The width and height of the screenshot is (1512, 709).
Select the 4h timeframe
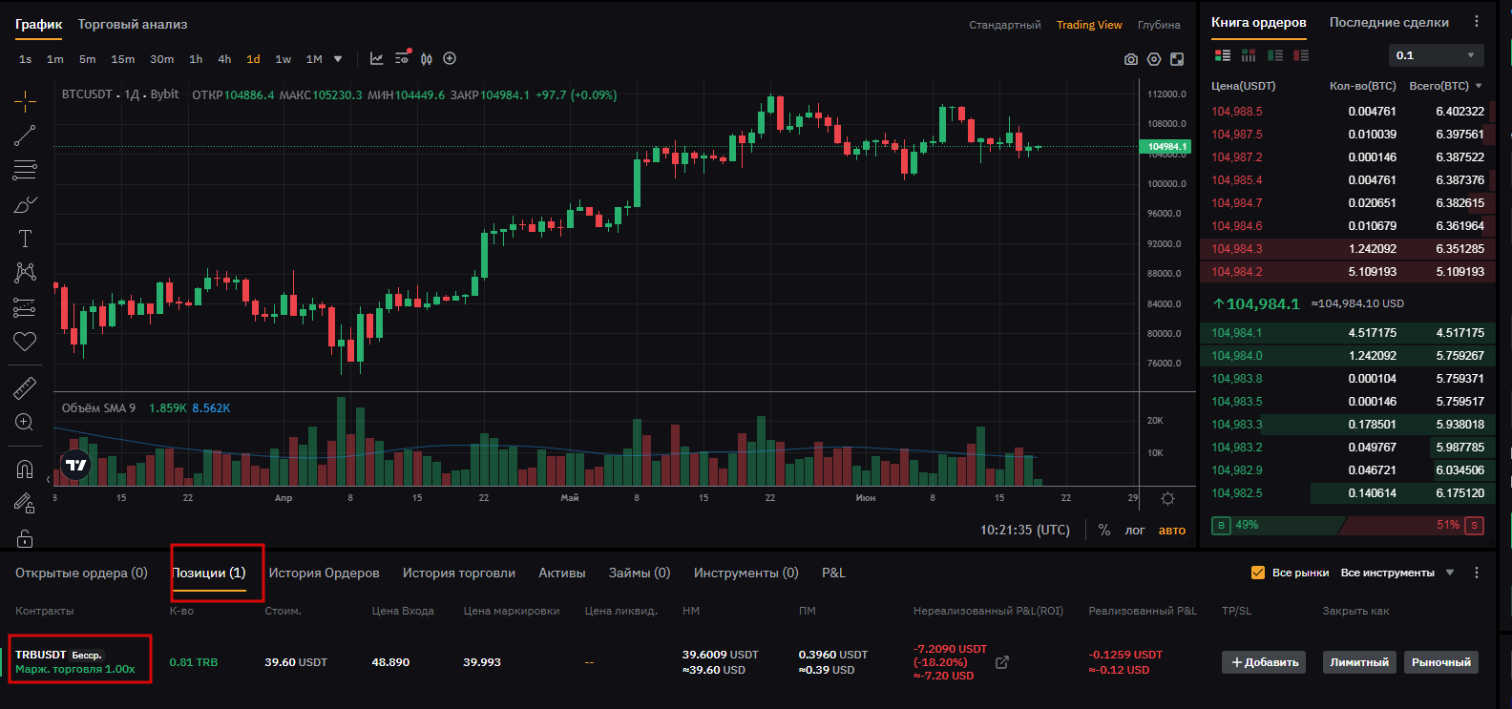point(224,59)
